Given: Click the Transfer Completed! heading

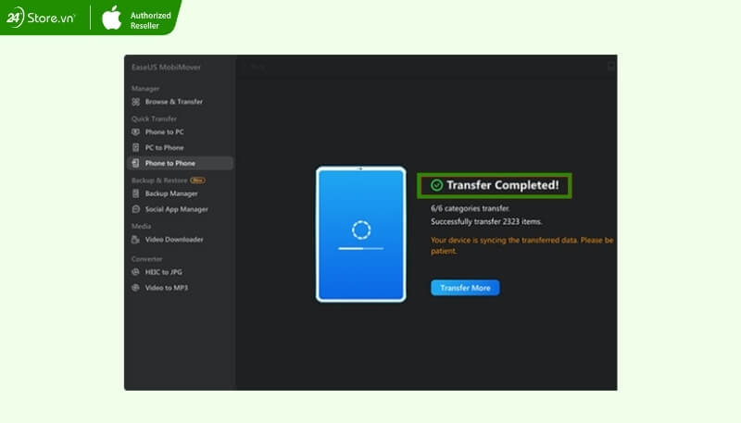Looking at the screenshot, I should point(503,185).
